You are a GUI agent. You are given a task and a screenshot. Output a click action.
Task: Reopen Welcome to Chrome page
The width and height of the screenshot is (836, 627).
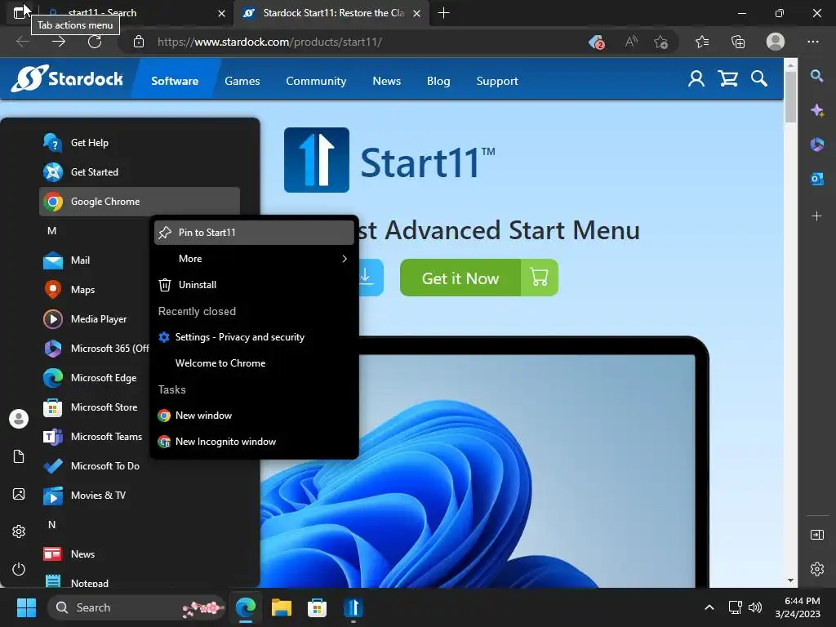pyautogui.click(x=254, y=363)
